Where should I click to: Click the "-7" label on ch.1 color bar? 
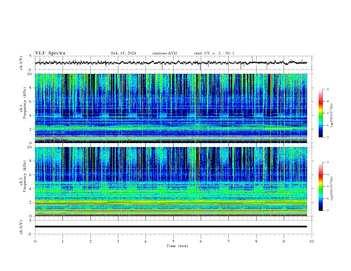[x=327, y=137]
